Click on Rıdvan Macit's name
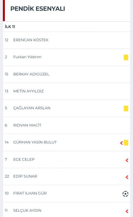The height and width of the screenshot is (217, 133). 27,125
